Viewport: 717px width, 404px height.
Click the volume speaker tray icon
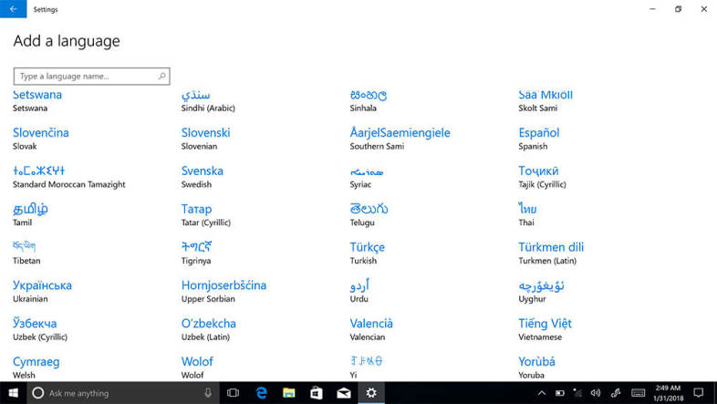click(595, 393)
